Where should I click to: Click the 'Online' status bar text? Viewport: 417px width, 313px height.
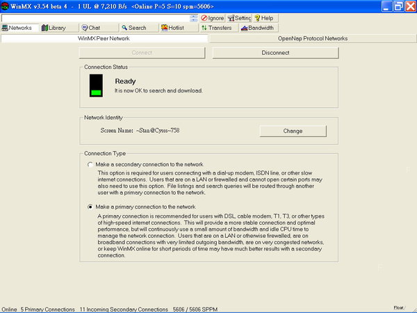[x=9, y=310]
